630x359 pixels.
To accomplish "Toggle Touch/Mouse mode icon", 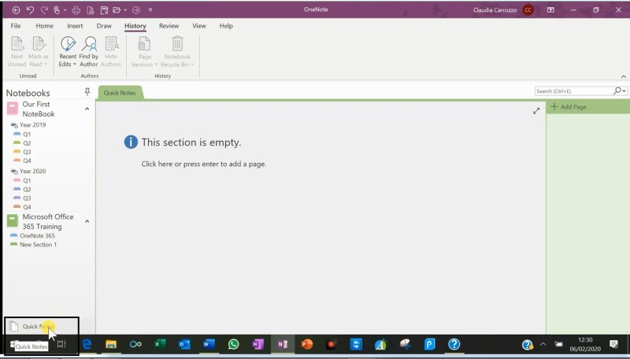I will pos(57,10).
